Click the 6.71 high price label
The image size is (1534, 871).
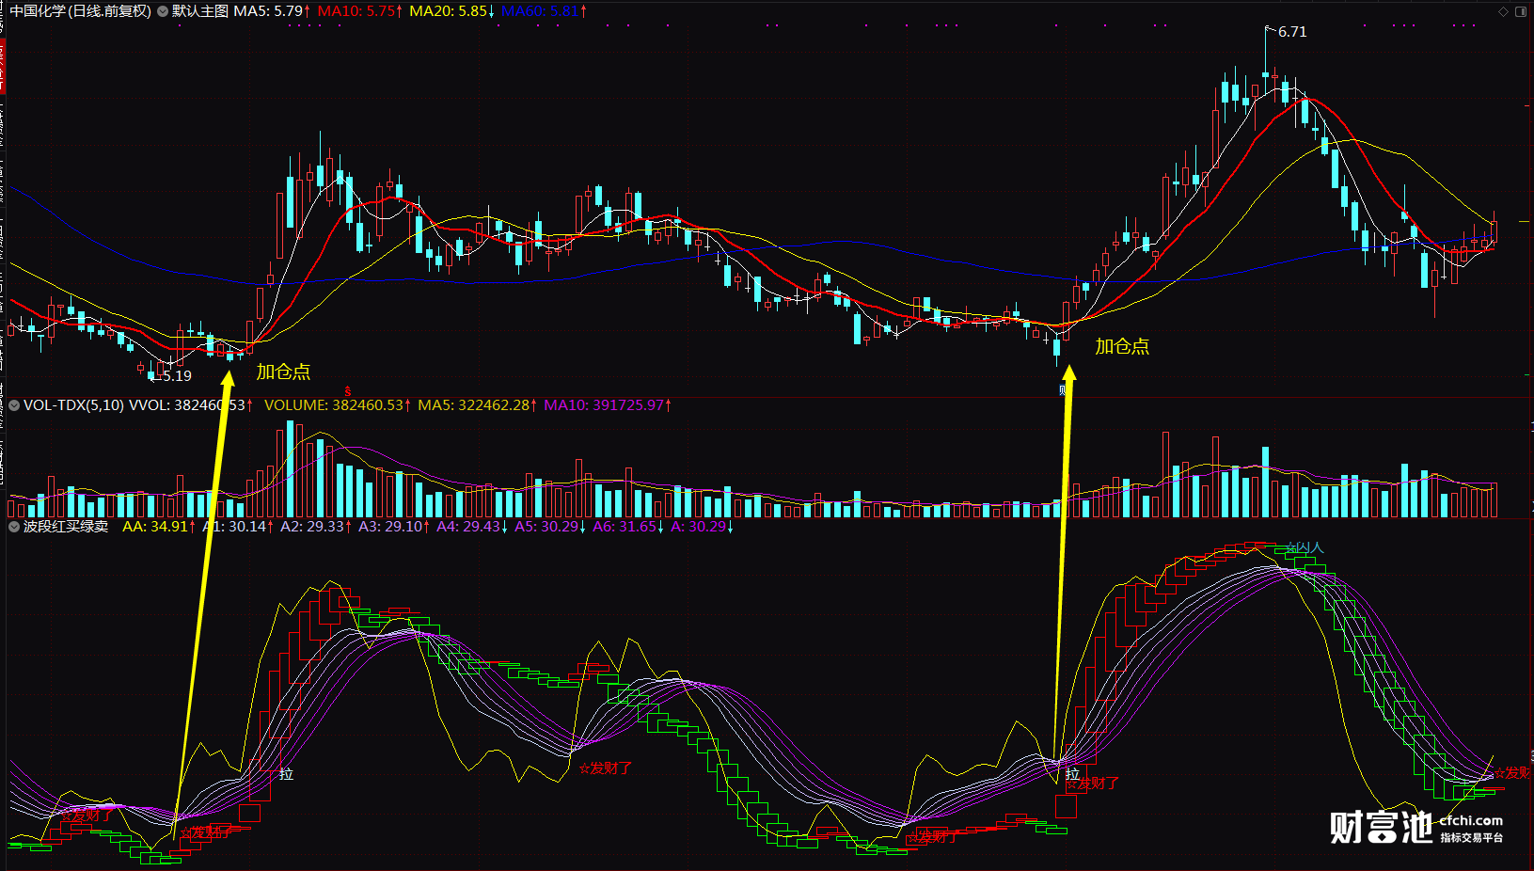pyautogui.click(x=1292, y=32)
